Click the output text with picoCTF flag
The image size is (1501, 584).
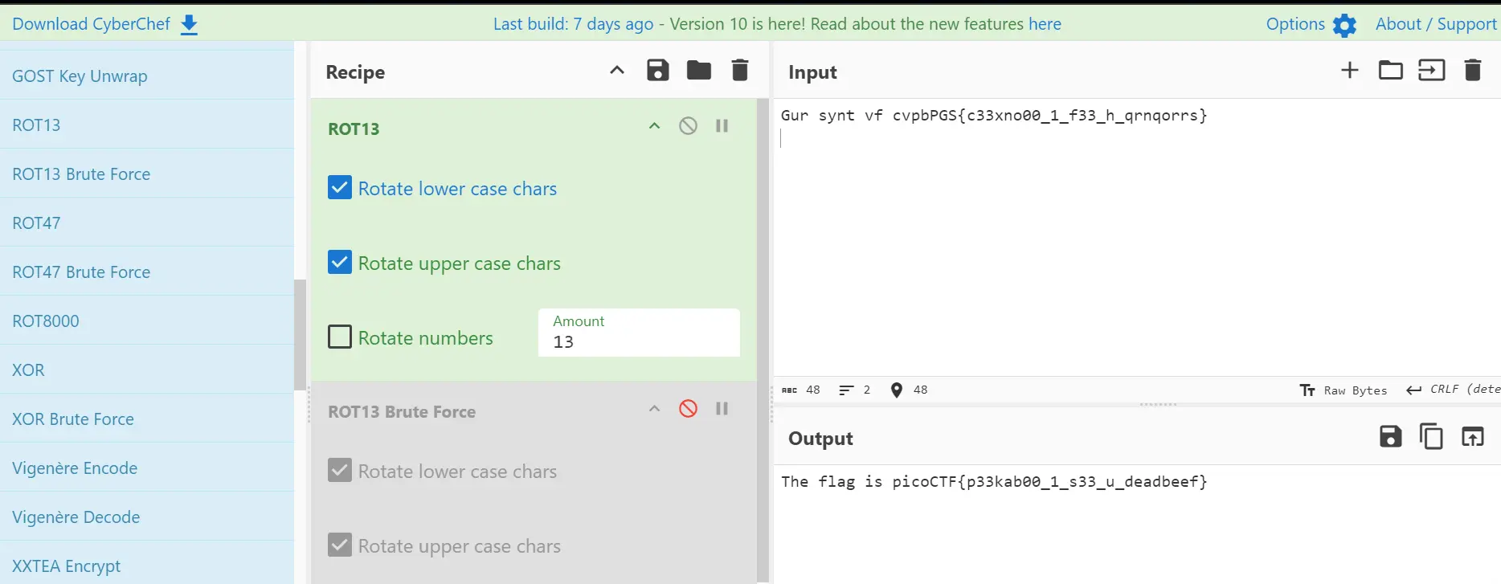pos(994,481)
